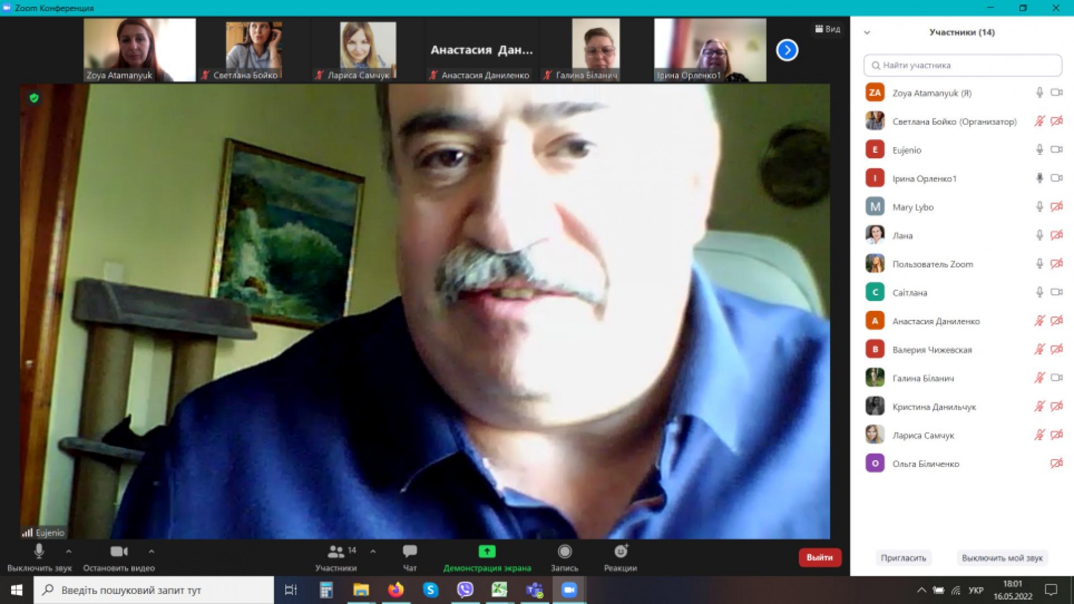Click the Record (Запись) icon
1074x604 pixels.
(564, 551)
